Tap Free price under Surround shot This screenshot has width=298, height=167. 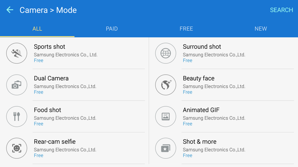tap(187, 60)
